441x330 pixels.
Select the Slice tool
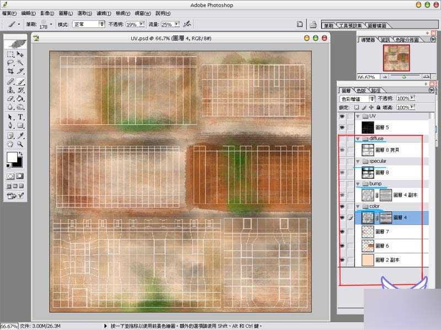click(20, 71)
